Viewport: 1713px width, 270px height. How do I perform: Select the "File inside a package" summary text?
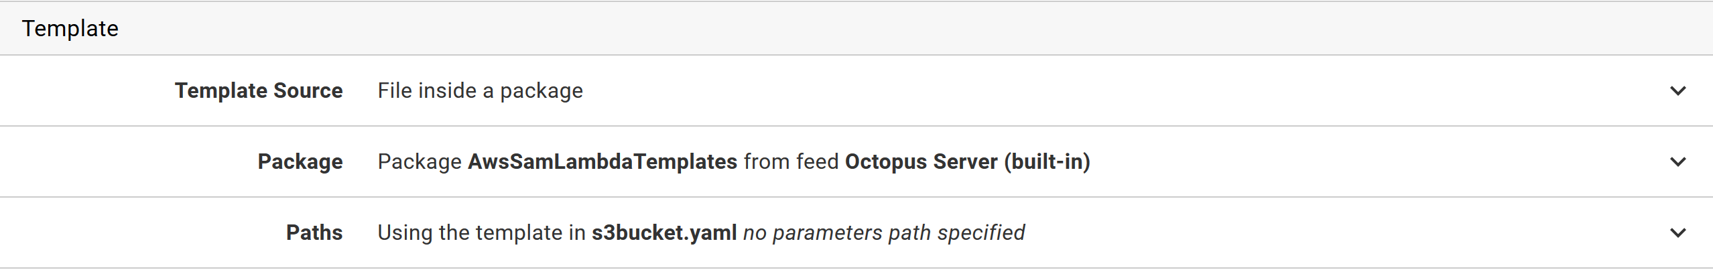(480, 90)
